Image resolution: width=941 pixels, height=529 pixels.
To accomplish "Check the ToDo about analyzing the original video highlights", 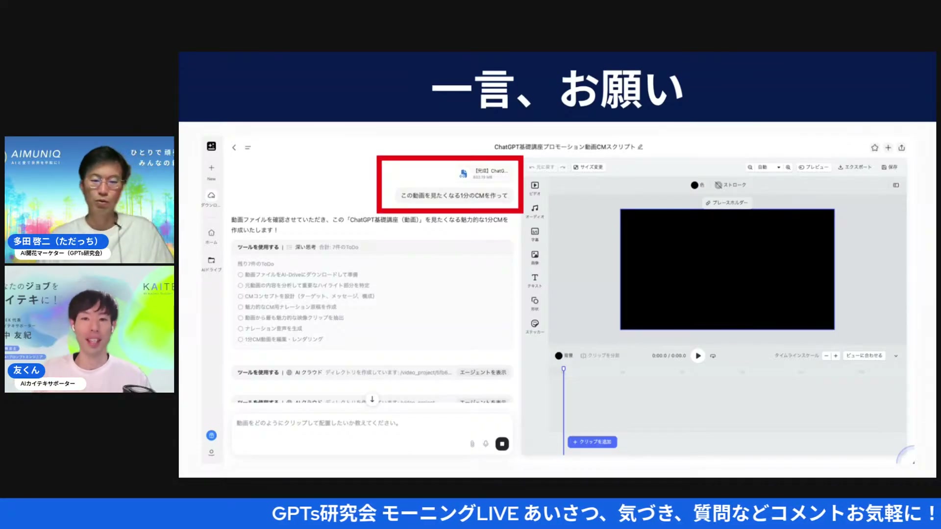I will pyautogui.click(x=241, y=286).
